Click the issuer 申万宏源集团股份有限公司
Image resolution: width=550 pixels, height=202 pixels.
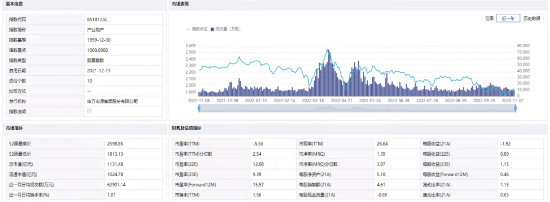(112, 101)
